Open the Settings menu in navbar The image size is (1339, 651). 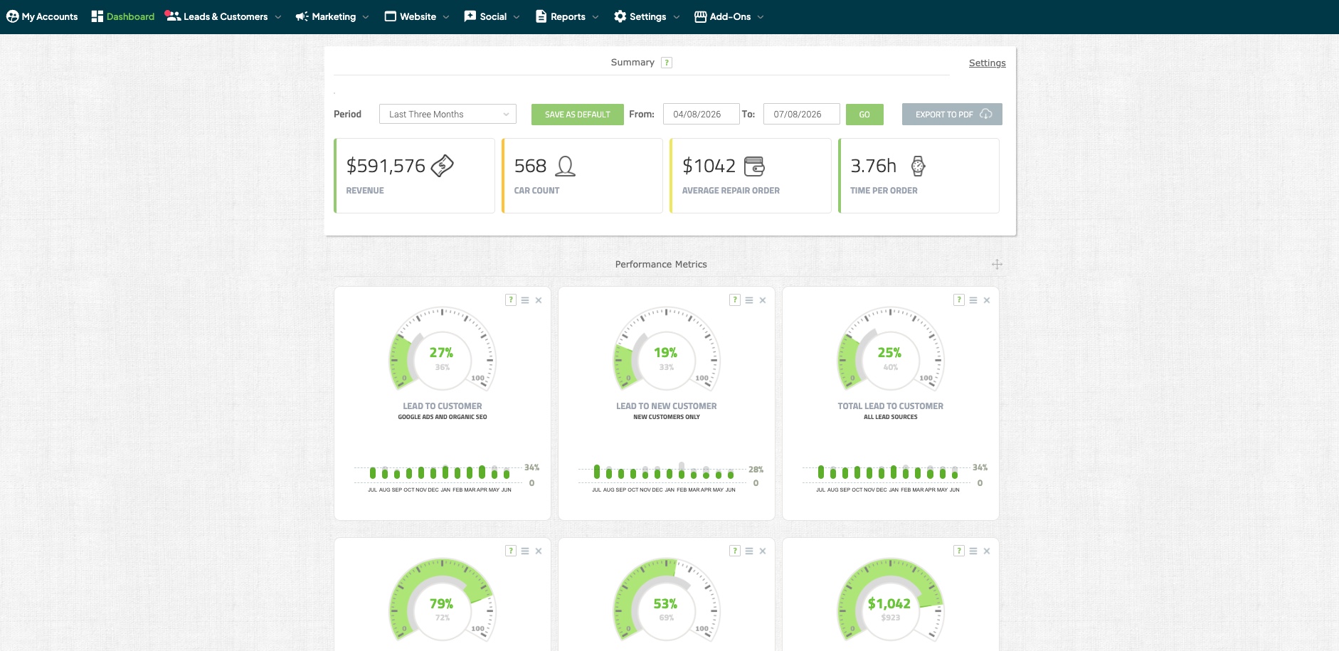(x=640, y=16)
